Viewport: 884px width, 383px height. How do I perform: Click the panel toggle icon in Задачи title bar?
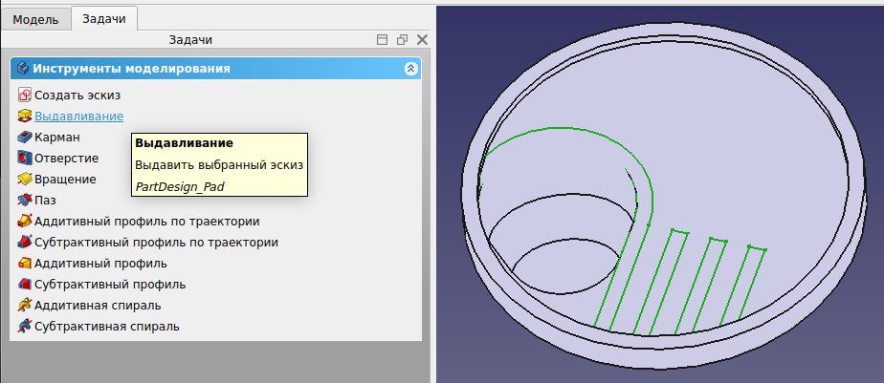pos(383,40)
